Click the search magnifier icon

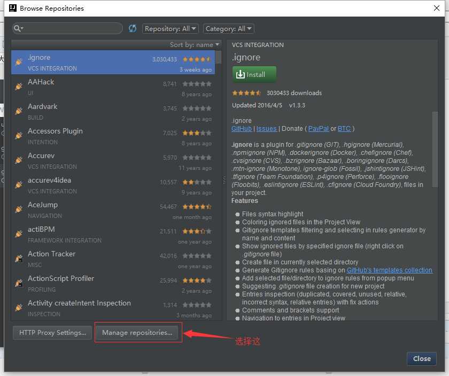pos(18,28)
